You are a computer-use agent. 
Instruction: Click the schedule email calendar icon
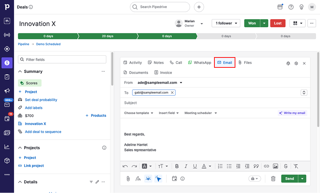[x=174, y=178]
